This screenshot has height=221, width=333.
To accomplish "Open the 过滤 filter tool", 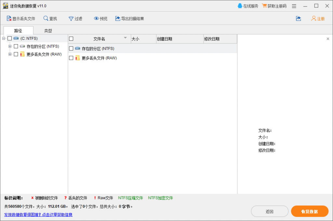I will [x=75, y=19].
